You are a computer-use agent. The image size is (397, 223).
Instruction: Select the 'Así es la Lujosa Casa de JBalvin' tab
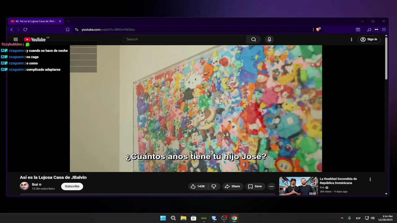pos(36,21)
